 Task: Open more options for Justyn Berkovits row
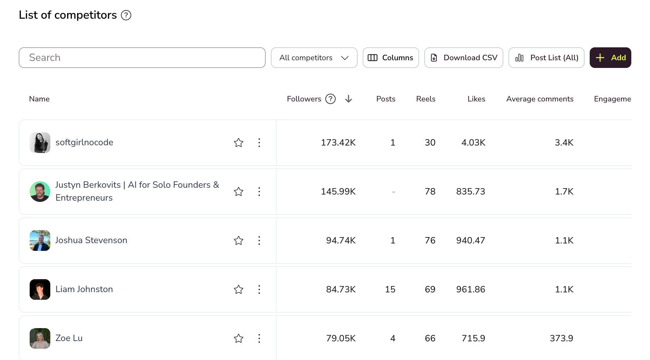259,192
